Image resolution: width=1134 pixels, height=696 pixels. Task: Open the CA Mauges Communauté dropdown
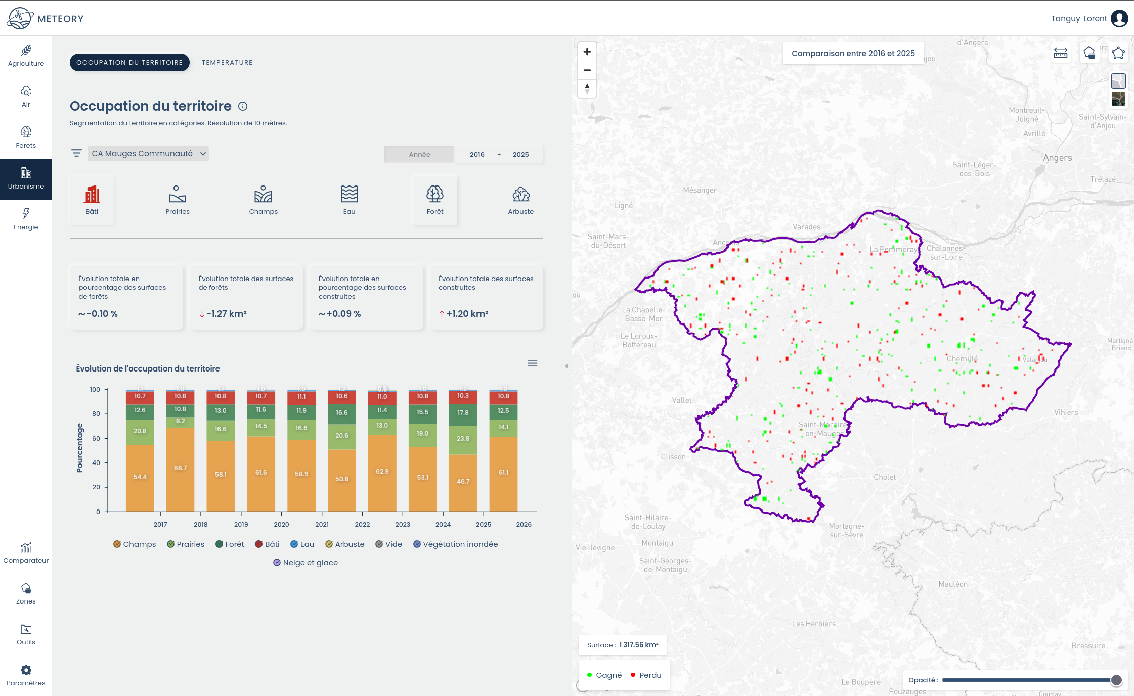click(x=148, y=154)
